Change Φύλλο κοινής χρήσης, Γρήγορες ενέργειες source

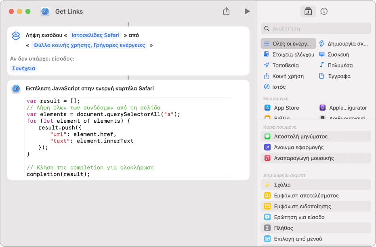[x=89, y=45]
